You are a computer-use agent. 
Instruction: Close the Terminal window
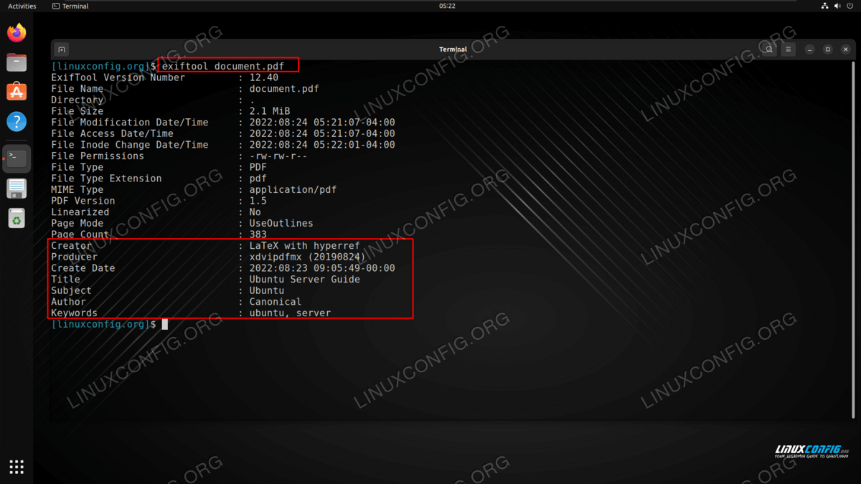[846, 49]
